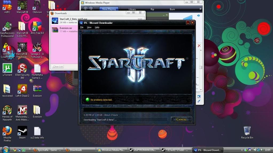
Task: Click the StarCraft_2_Beta_enUS.exe download icon
Action: pos(55,21)
